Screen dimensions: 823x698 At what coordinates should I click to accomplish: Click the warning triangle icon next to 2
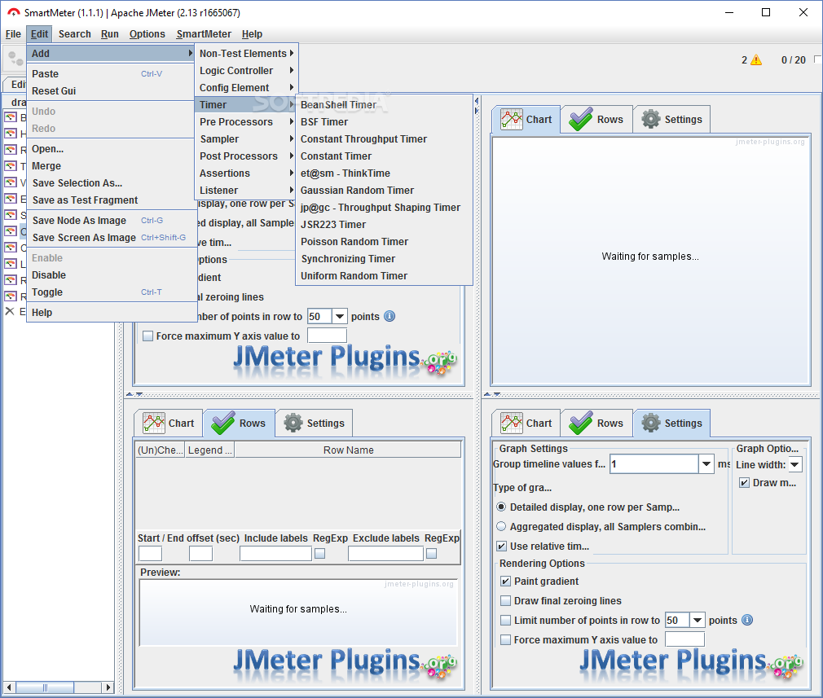[x=756, y=59]
